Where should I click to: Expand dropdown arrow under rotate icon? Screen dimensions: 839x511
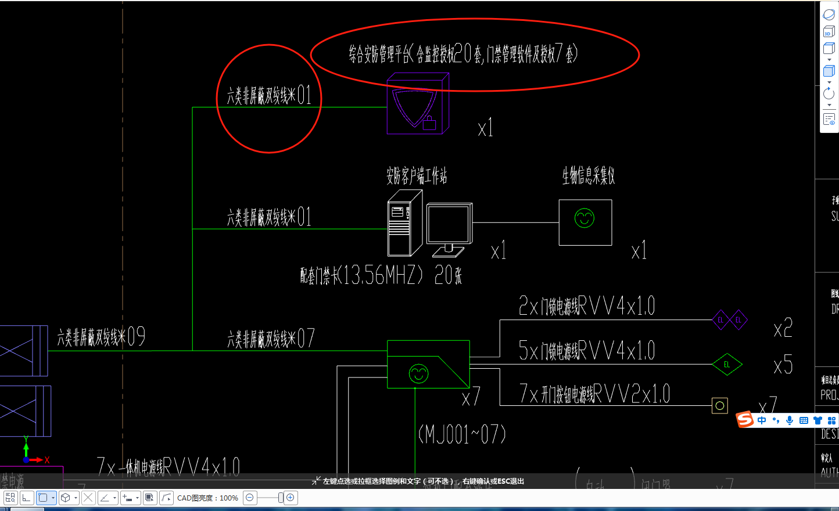pos(829,105)
